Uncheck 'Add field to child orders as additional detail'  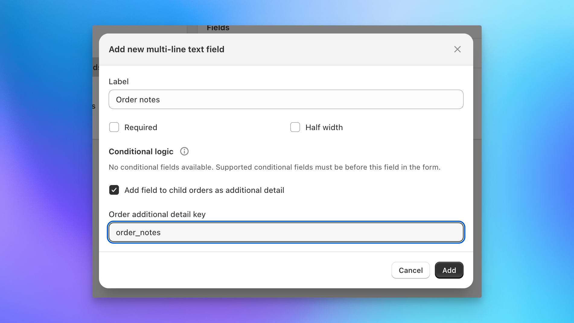pos(114,190)
